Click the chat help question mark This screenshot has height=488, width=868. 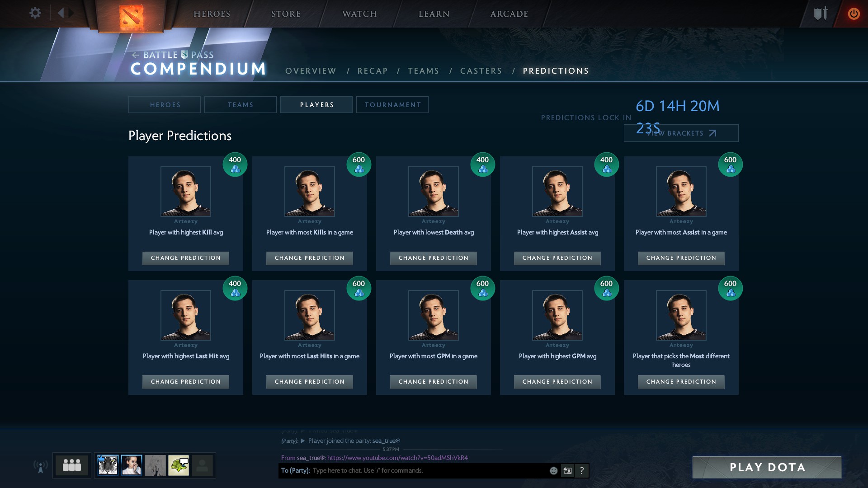click(582, 471)
